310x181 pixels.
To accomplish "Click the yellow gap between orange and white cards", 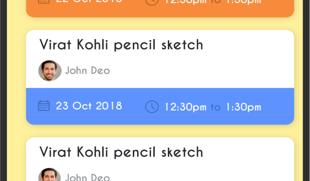I will tap(160, 24).
